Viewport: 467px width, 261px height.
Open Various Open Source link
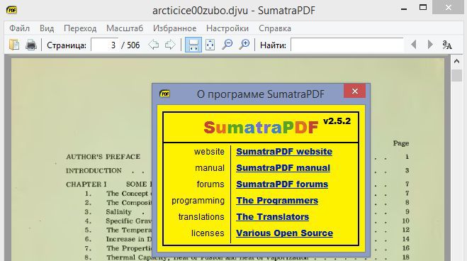coord(284,233)
